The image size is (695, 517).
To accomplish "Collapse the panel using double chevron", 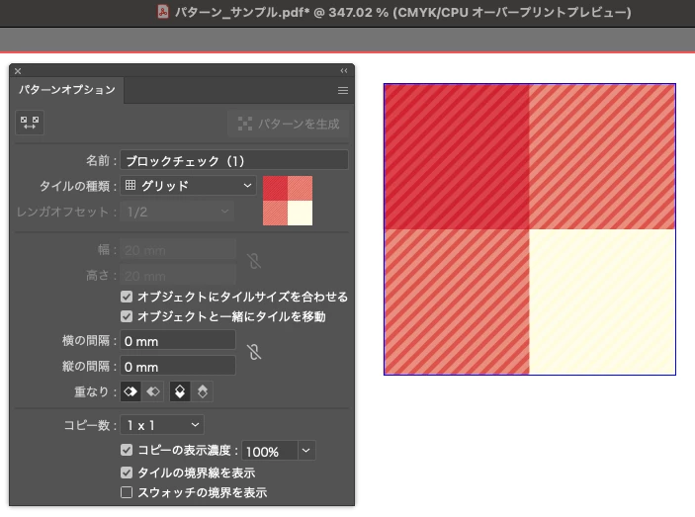I will pyautogui.click(x=344, y=71).
